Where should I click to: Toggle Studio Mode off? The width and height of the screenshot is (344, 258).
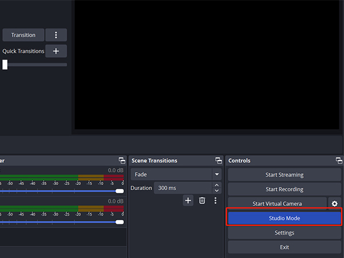pos(284,218)
